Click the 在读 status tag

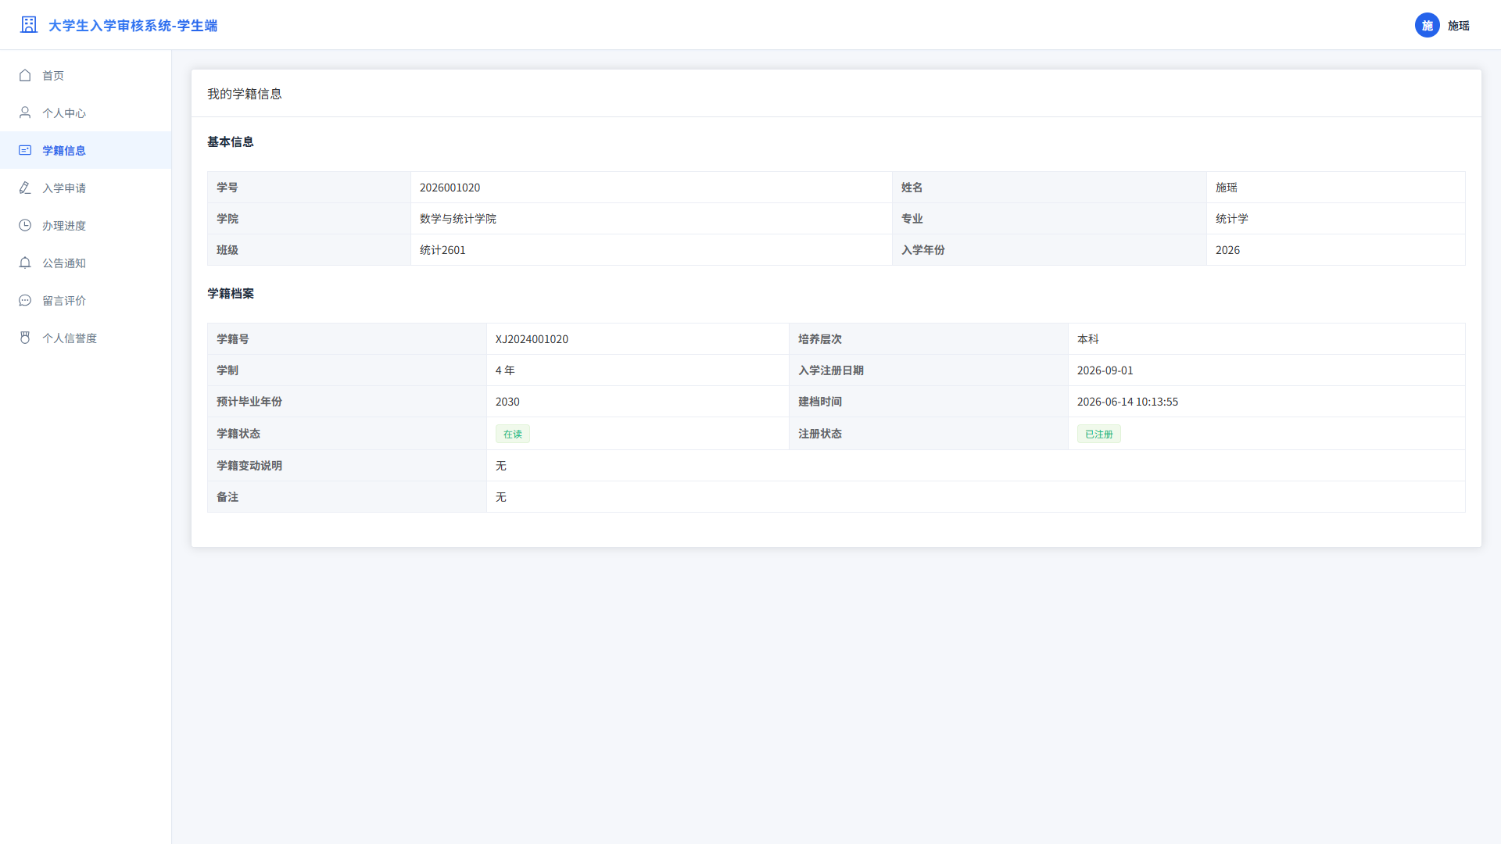(513, 434)
